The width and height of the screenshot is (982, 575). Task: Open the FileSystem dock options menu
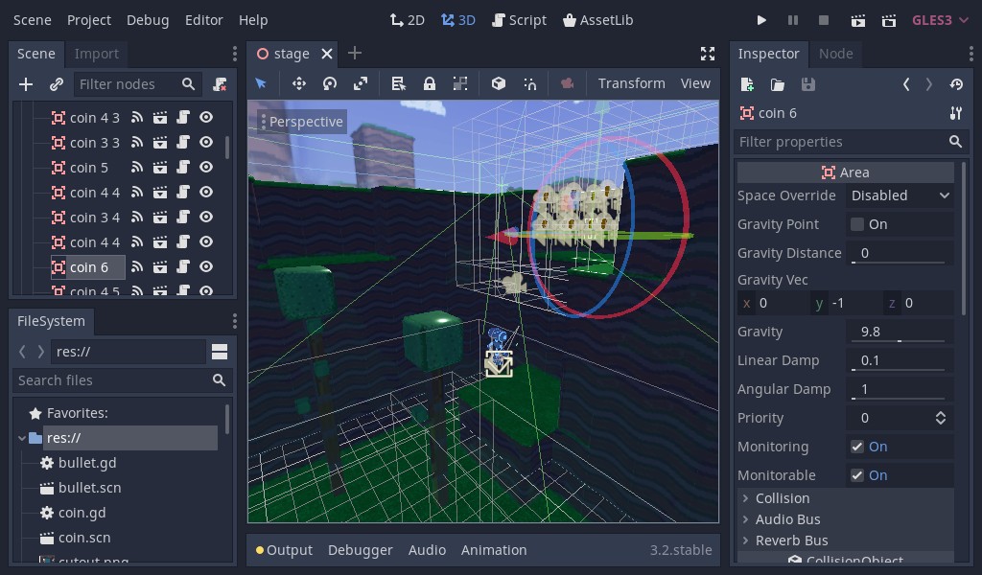click(x=235, y=321)
